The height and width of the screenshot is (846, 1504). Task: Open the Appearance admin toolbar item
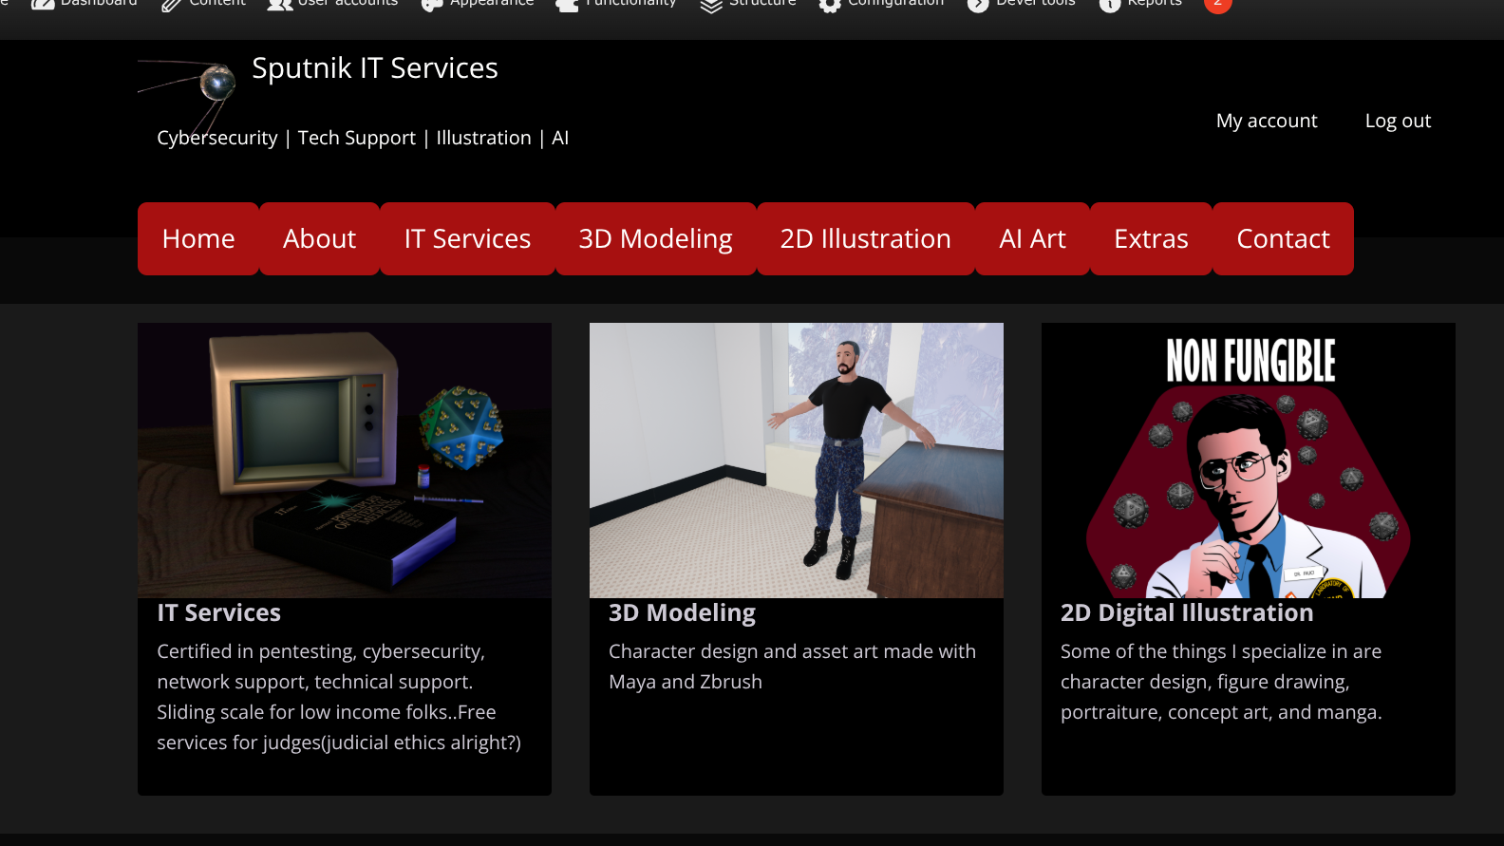coord(478,4)
